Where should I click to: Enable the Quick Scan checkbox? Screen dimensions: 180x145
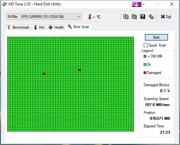click(x=146, y=45)
